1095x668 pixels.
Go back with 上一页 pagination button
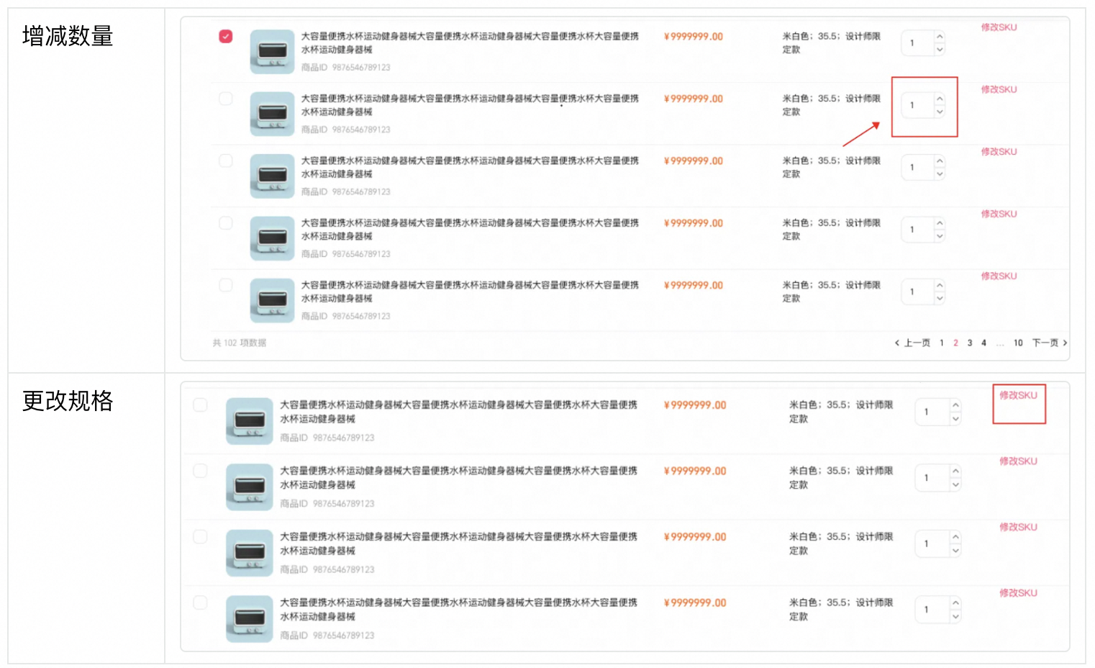click(x=912, y=343)
